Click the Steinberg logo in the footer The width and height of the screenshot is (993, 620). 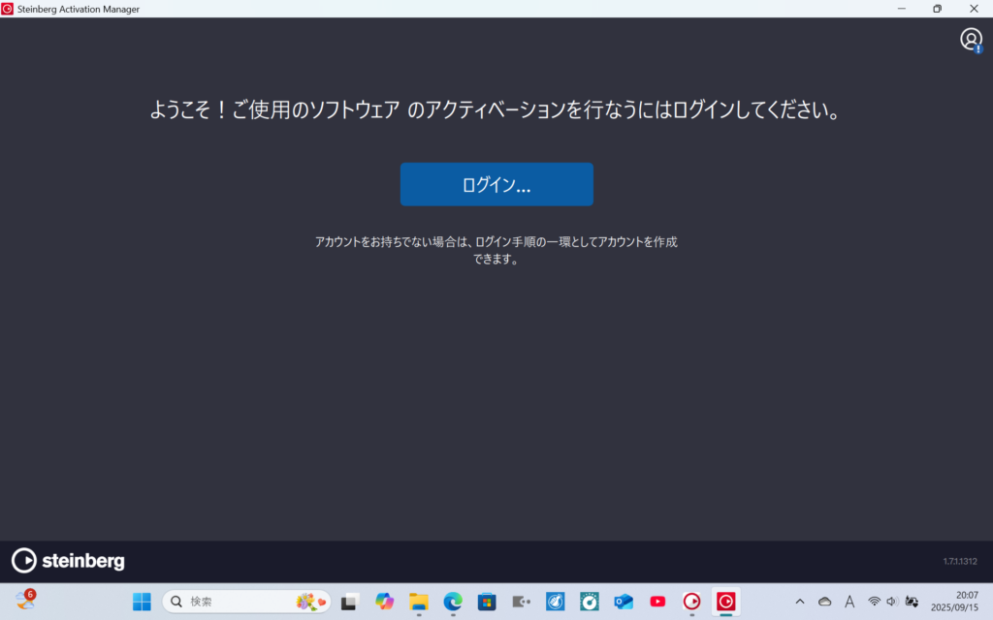click(68, 561)
